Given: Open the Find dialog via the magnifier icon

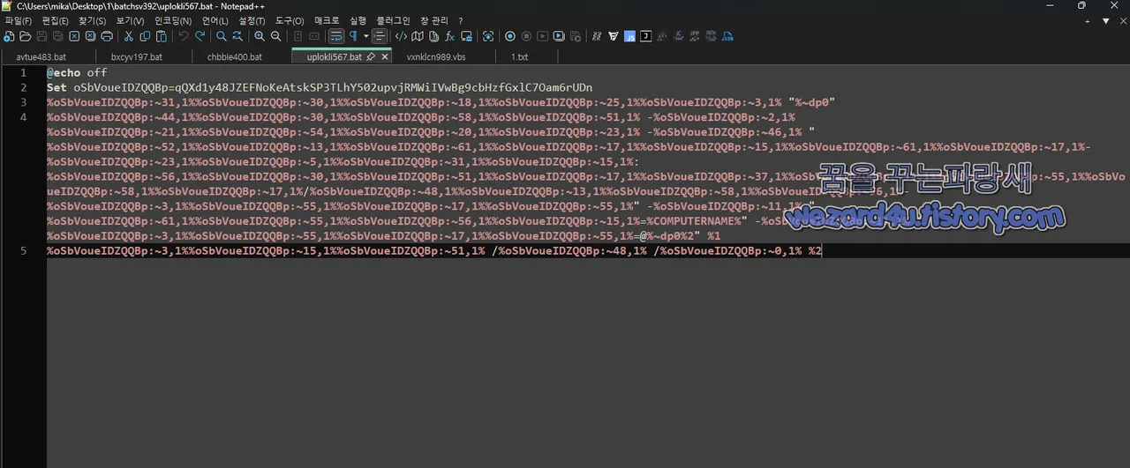Looking at the screenshot, I should tap(222, 36).
